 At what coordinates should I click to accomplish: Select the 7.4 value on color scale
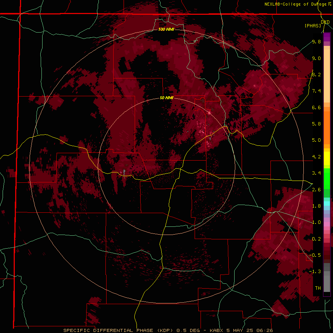pos(316,91)
